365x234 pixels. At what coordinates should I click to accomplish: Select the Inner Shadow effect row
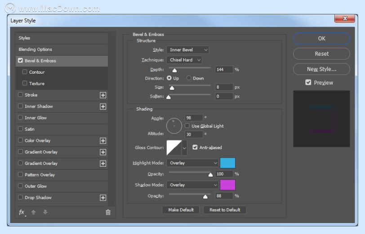[62, 106]
